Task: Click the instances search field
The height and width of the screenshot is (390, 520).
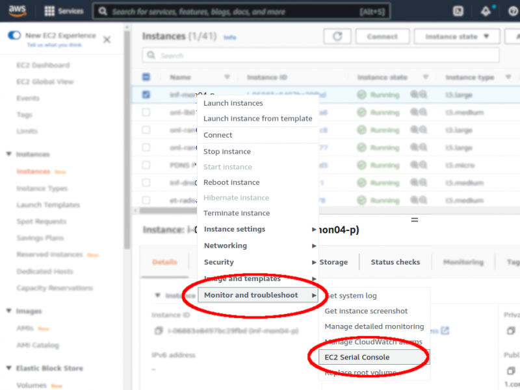Action: 322,56
